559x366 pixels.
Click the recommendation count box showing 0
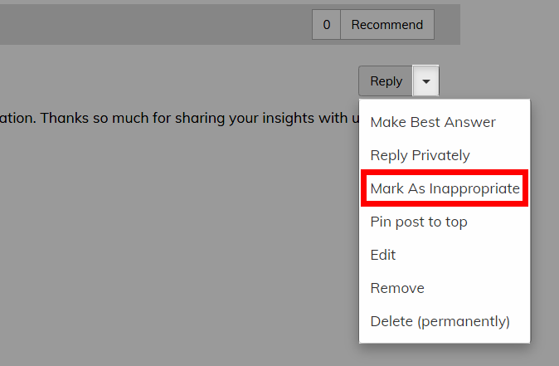click(x=326, y=25)
